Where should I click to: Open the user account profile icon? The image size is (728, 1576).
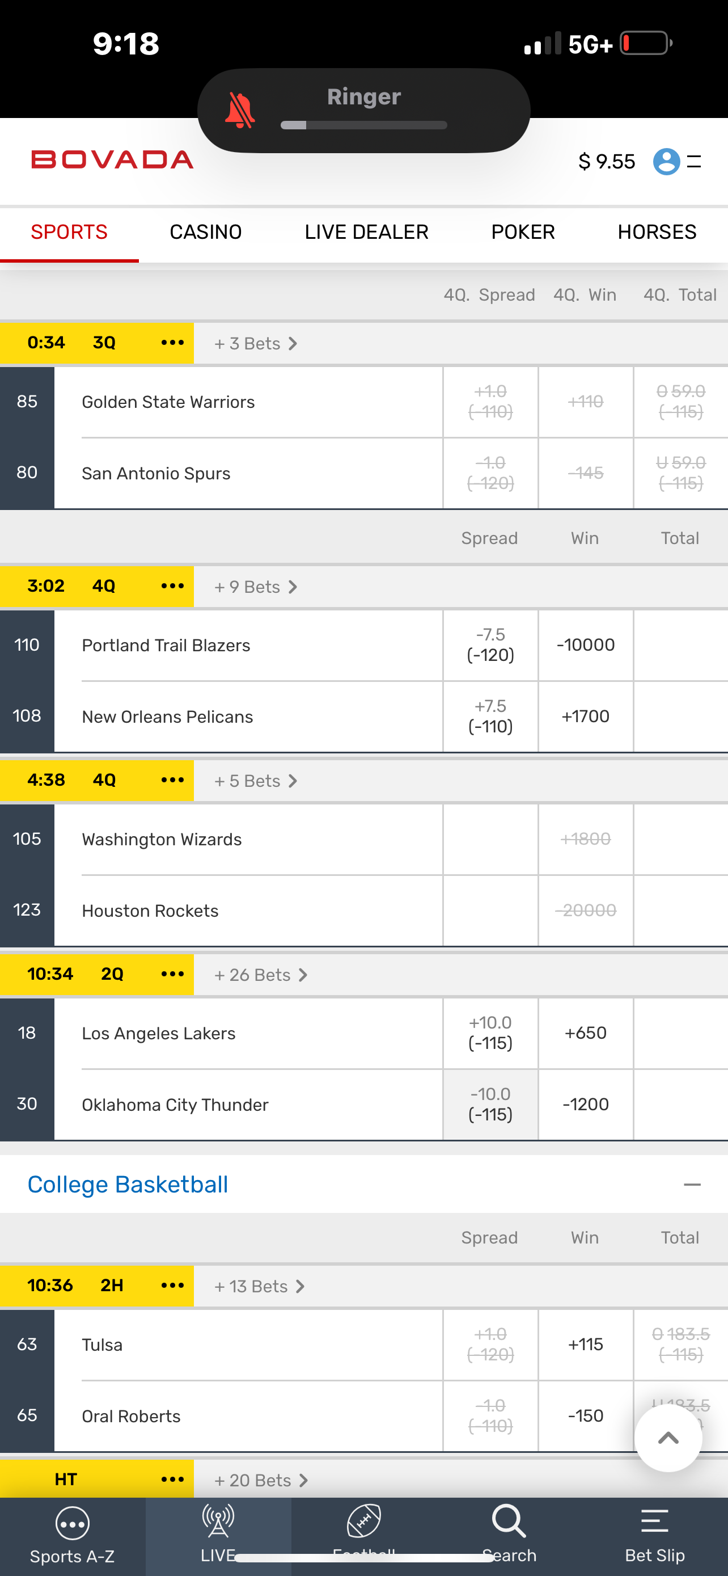click(x=666, y=162)
